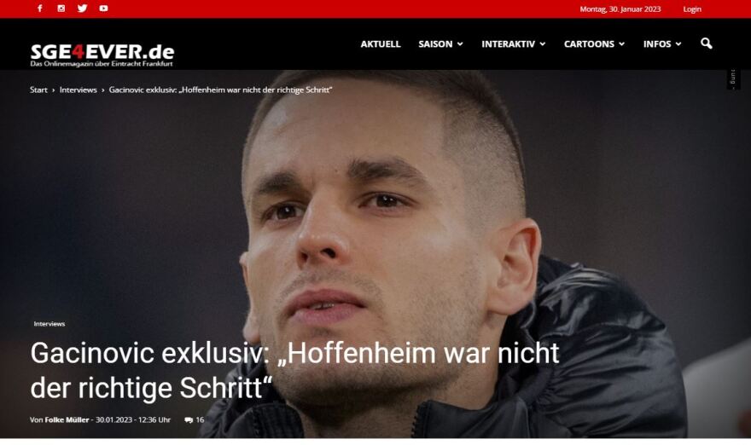Open the Twitter social icon
This screenshot has height=445, width=751.
[x=83, y=9]
